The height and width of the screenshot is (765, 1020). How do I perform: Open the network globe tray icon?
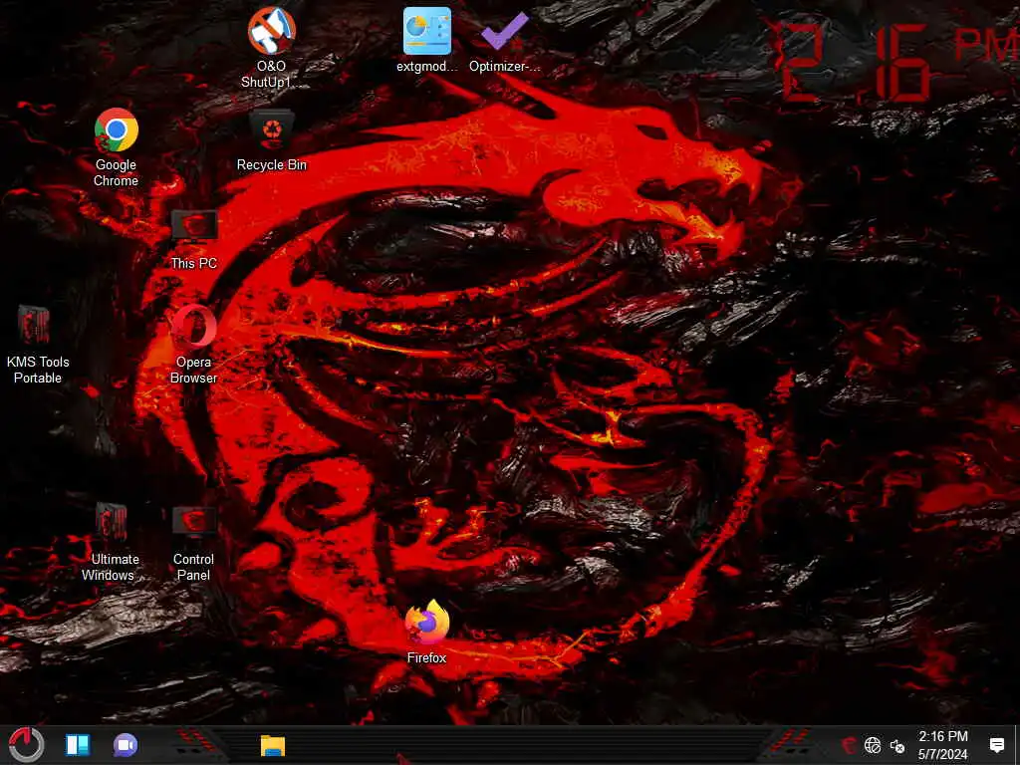click(x=873, y=745)
